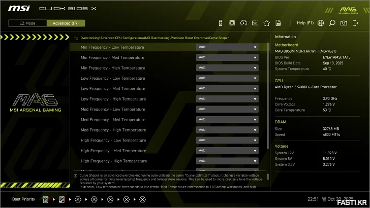Click the info icon beside help description
This screenshot has height=208, width=370.
[x=76, y=176]
